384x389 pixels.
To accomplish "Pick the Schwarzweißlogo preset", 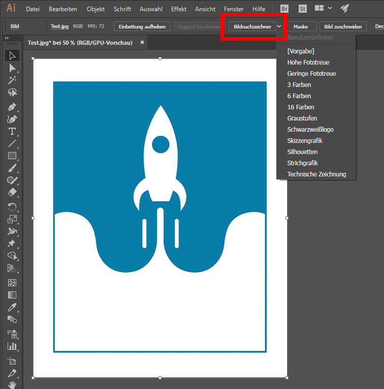I will 310,130.
